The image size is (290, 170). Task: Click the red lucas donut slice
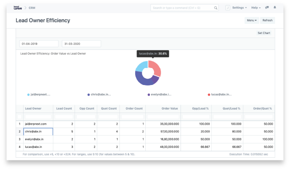click(x=156, y=68)
